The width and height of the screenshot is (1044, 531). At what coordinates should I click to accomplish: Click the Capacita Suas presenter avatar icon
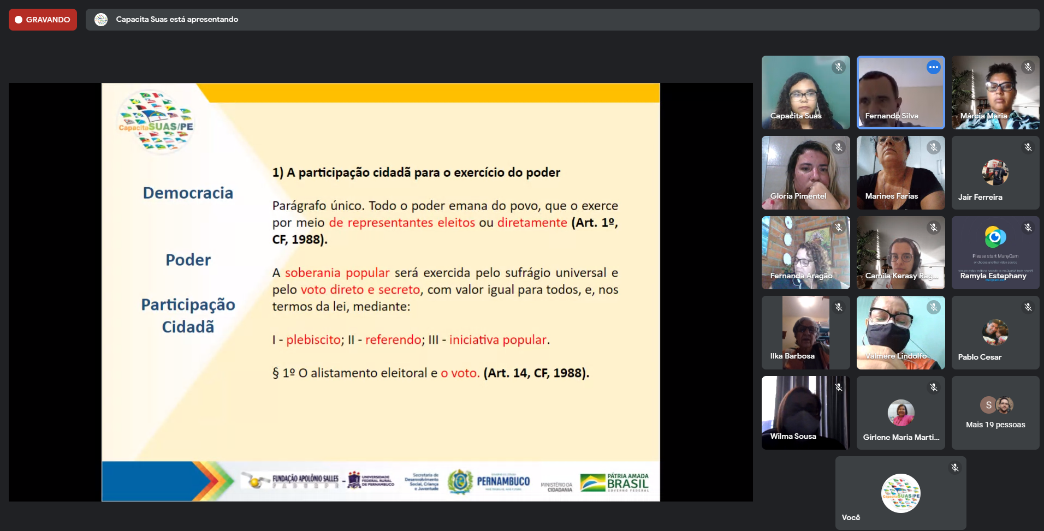click(x=101, y=20)
